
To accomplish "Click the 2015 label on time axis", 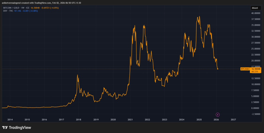I will (27, 120).
